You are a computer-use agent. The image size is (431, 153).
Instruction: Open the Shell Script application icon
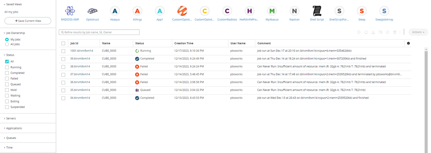(x=317, y=11)
